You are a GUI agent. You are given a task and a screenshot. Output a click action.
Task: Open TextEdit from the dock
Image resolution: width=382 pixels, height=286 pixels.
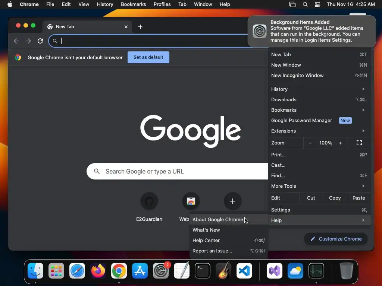[x=182, y=271]
